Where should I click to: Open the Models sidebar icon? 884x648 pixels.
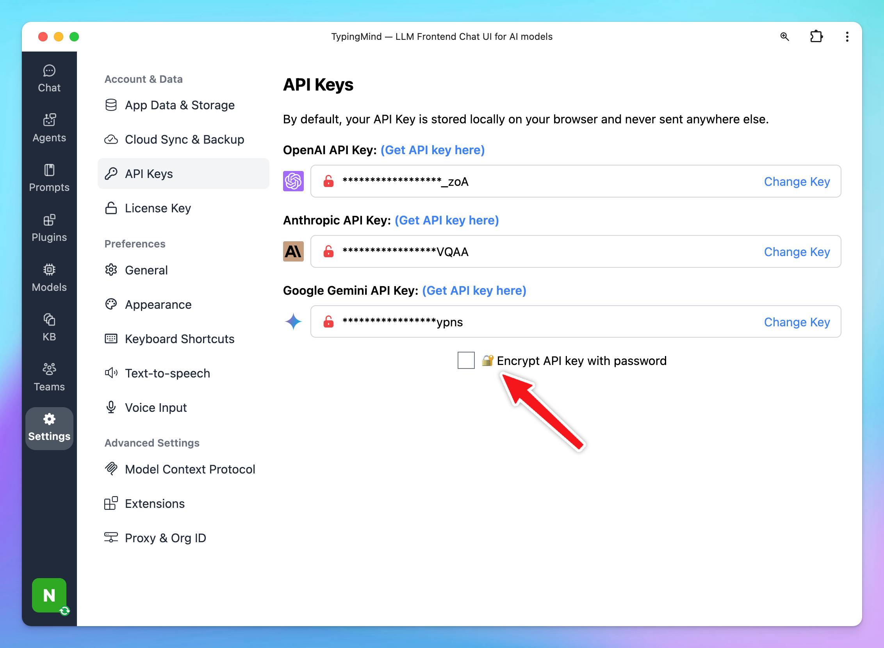tap(49, 277)
